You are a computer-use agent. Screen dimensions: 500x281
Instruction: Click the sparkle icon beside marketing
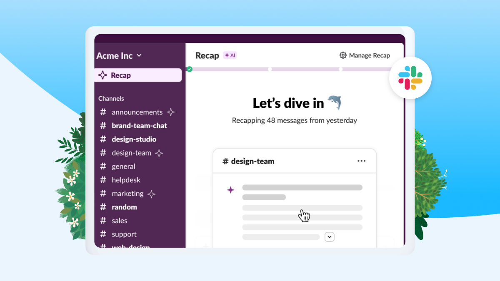point(151,194)
